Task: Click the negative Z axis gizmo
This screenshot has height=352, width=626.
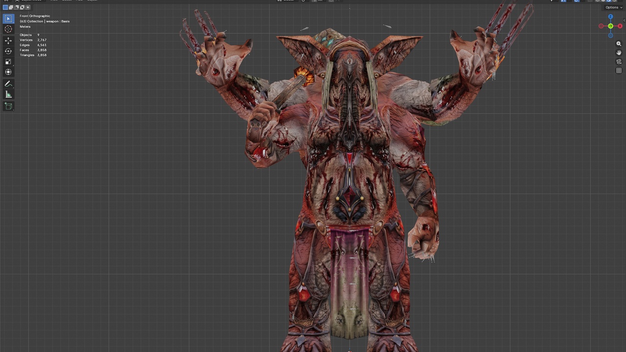Action: pyautogui.click(x=610, y=35)
